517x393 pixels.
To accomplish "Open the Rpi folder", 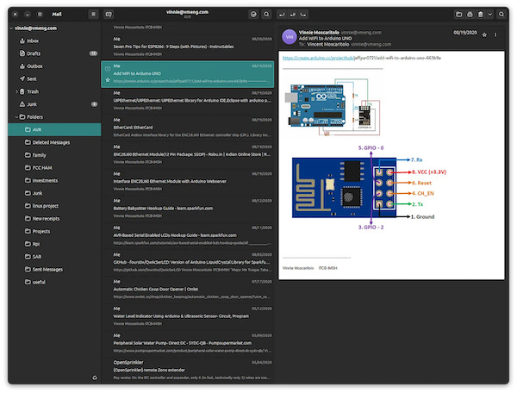I will tap(54, 244).
